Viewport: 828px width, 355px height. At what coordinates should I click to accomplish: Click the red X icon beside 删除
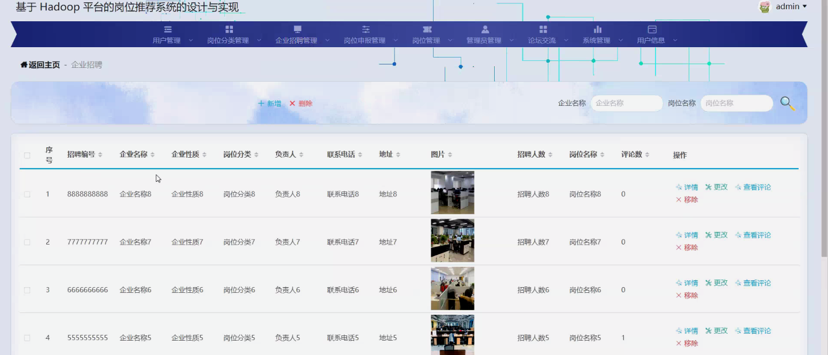(x=293, y=103)
